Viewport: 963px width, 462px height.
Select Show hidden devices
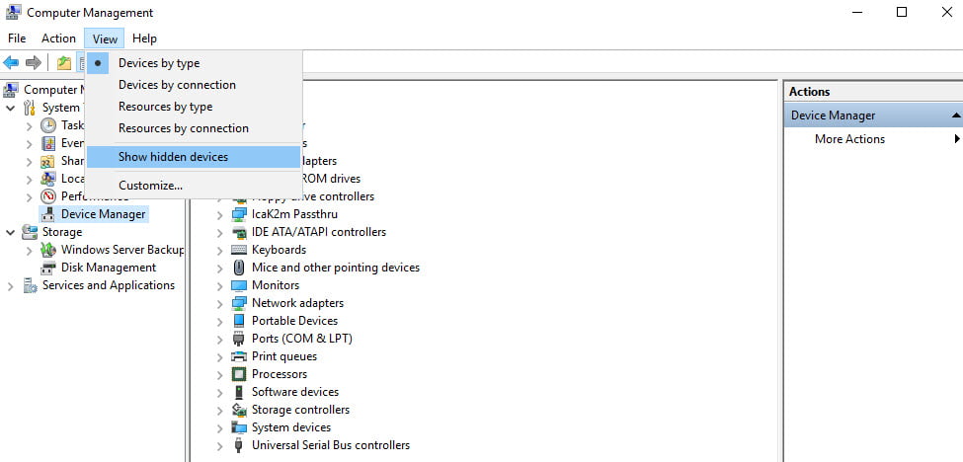pos(194,157)
